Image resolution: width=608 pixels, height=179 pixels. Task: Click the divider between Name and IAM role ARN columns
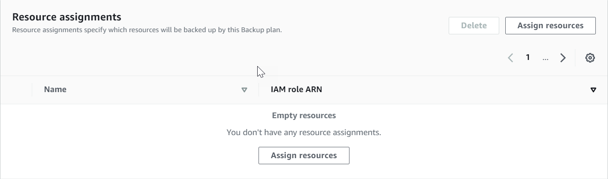(259, 90)
